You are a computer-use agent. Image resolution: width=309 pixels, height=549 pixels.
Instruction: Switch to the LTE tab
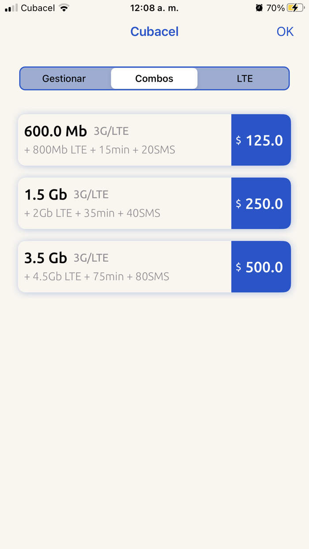coord(244,78)
